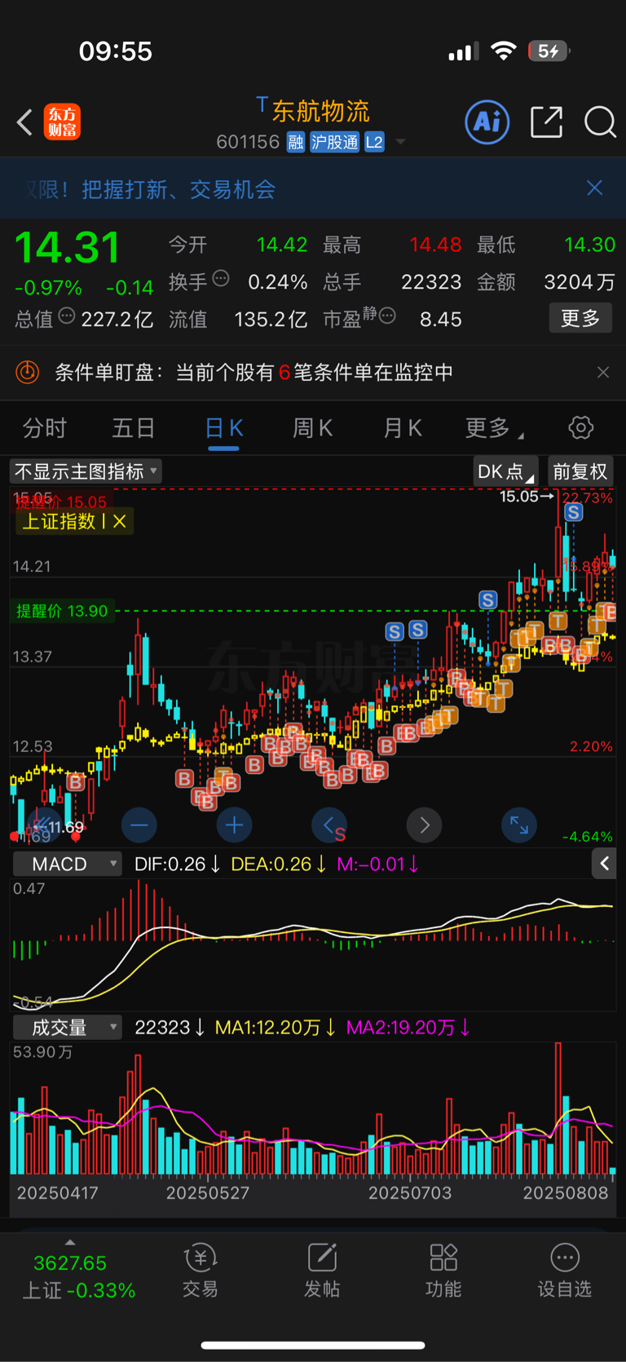Tap the 总值 info icon

[67, 316]
